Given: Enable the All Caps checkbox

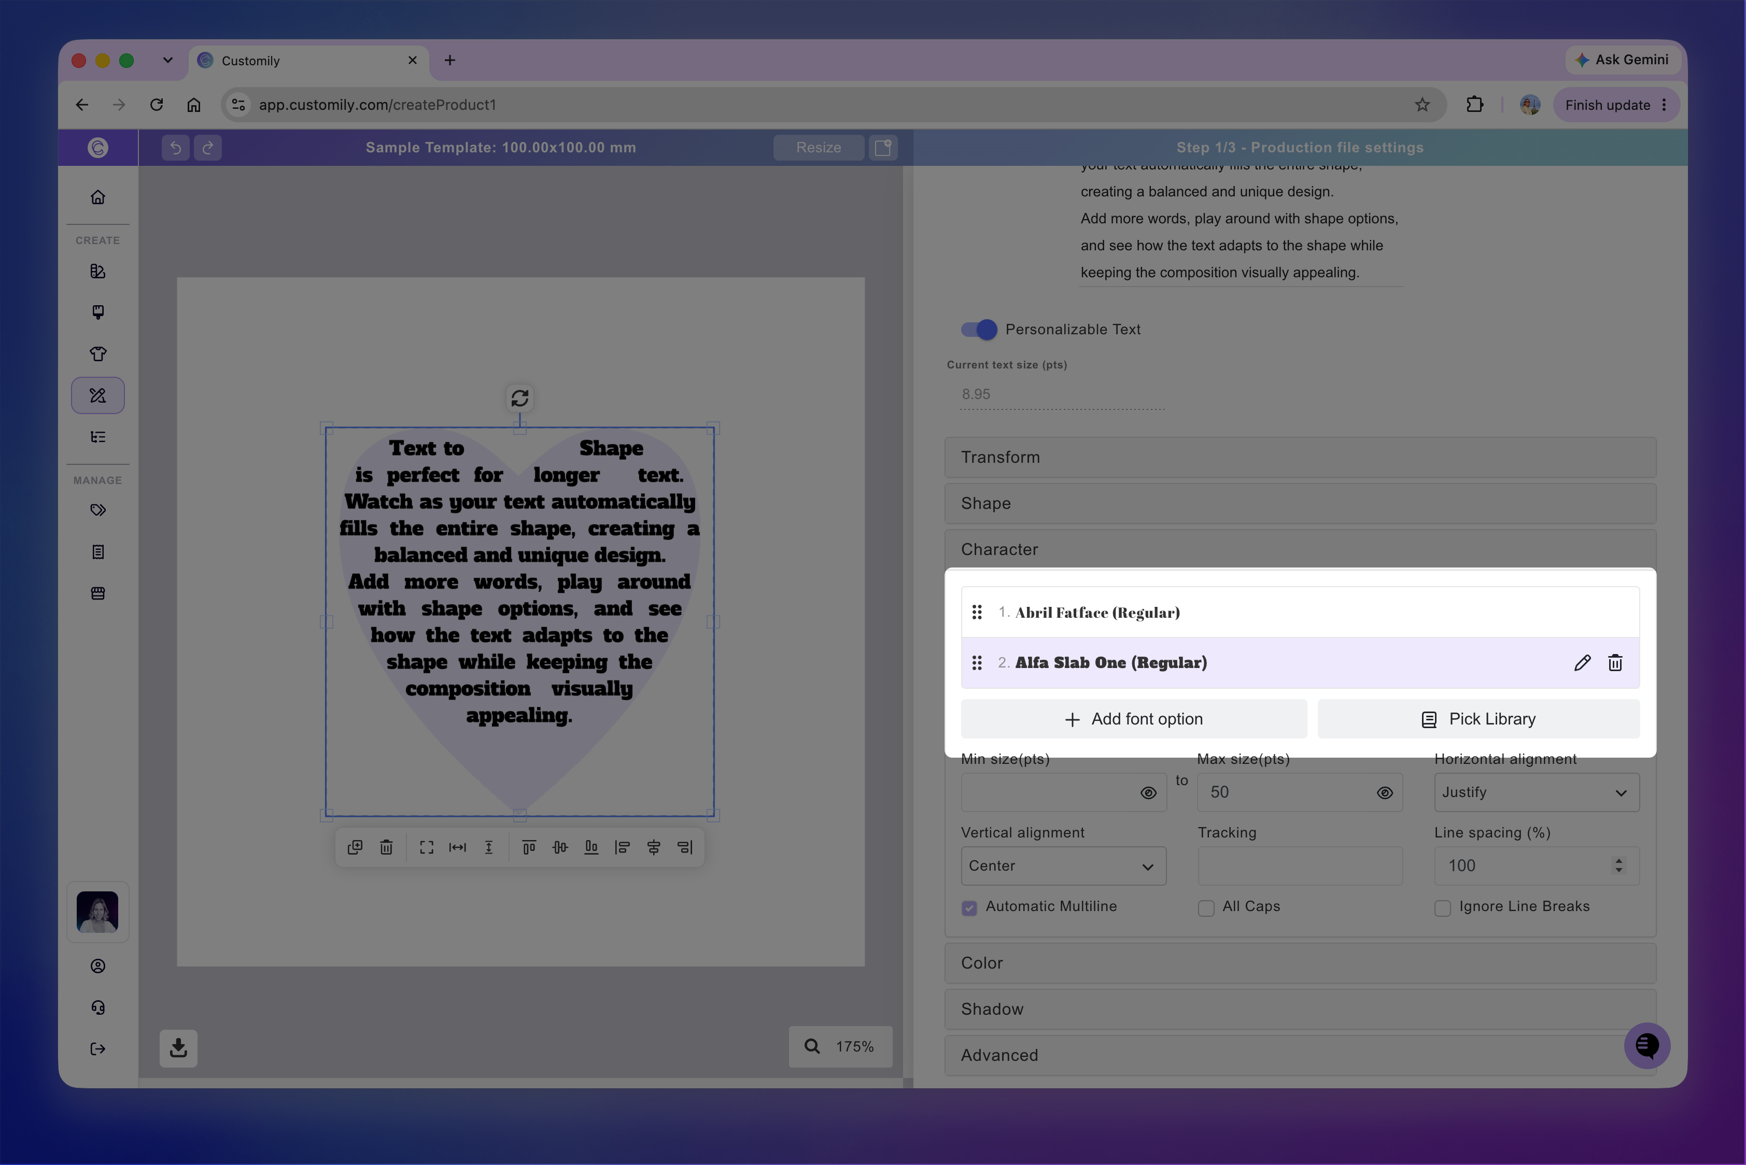Looking at the screenshot, I should tap(1206, 908).
